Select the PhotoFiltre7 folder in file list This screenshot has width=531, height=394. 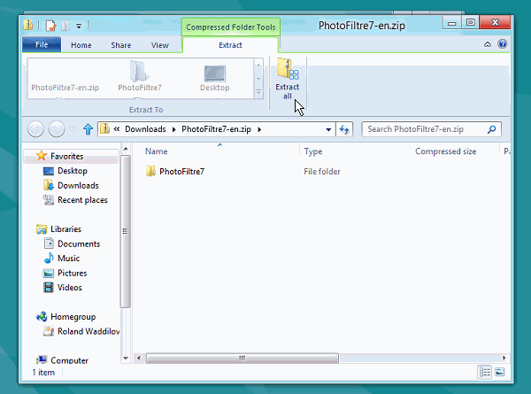pos(181,172)
